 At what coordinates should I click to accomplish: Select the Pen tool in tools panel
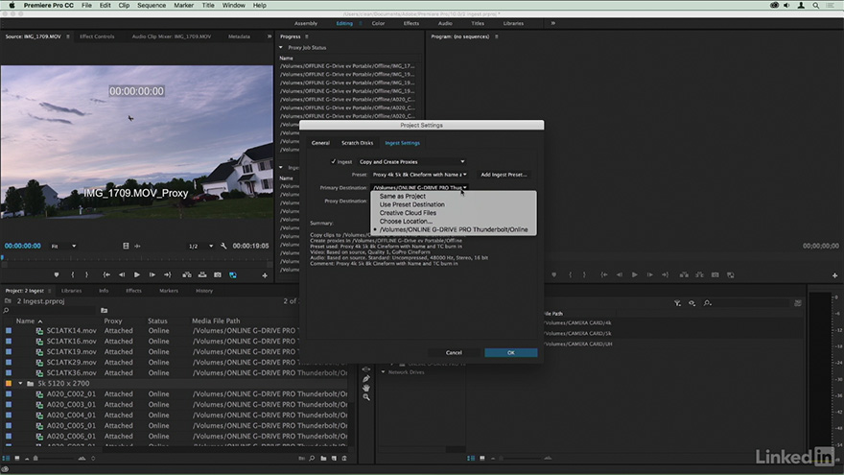[x=366, y=379]
